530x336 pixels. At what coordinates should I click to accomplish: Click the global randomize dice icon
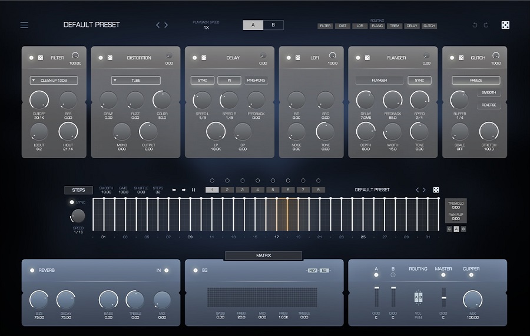(x=505, y=25)
